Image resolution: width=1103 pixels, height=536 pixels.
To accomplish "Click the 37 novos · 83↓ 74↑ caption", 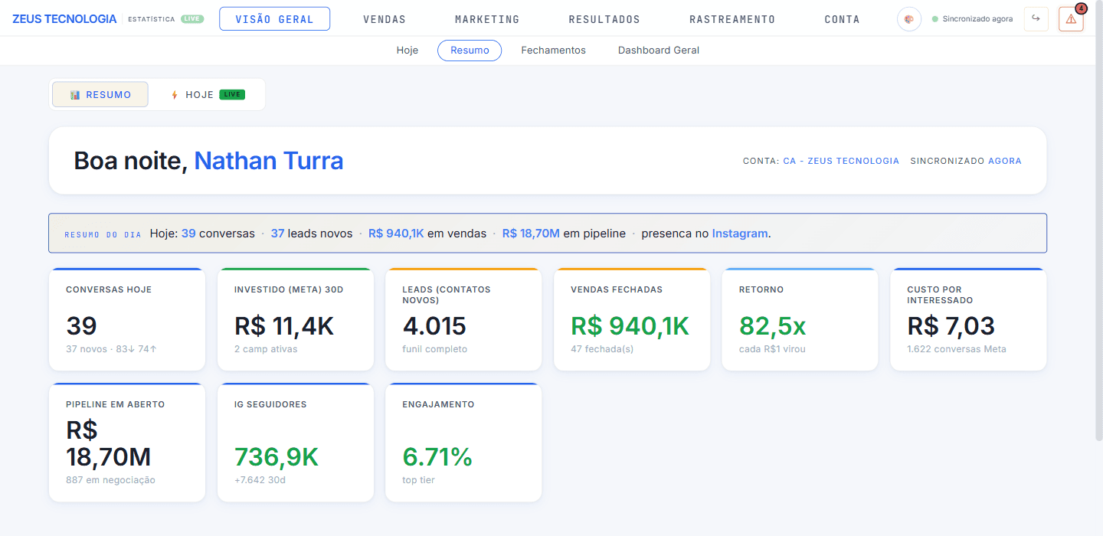I will [112, 349].
